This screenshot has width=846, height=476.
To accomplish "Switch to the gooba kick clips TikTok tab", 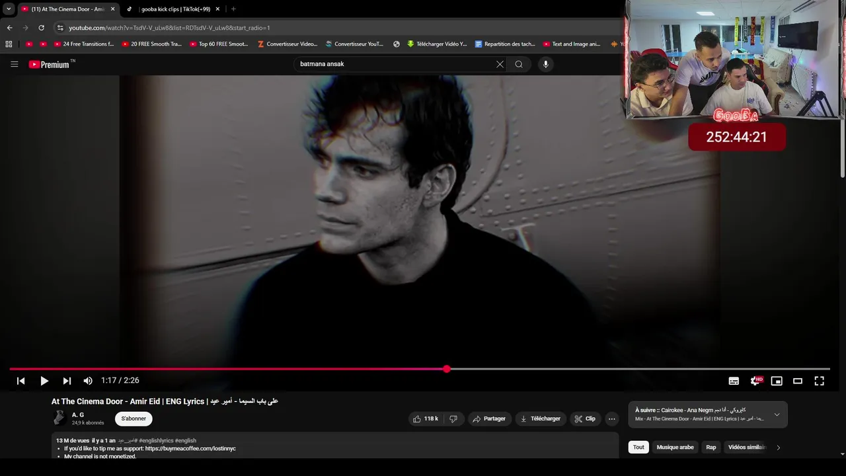I will 175,9.
